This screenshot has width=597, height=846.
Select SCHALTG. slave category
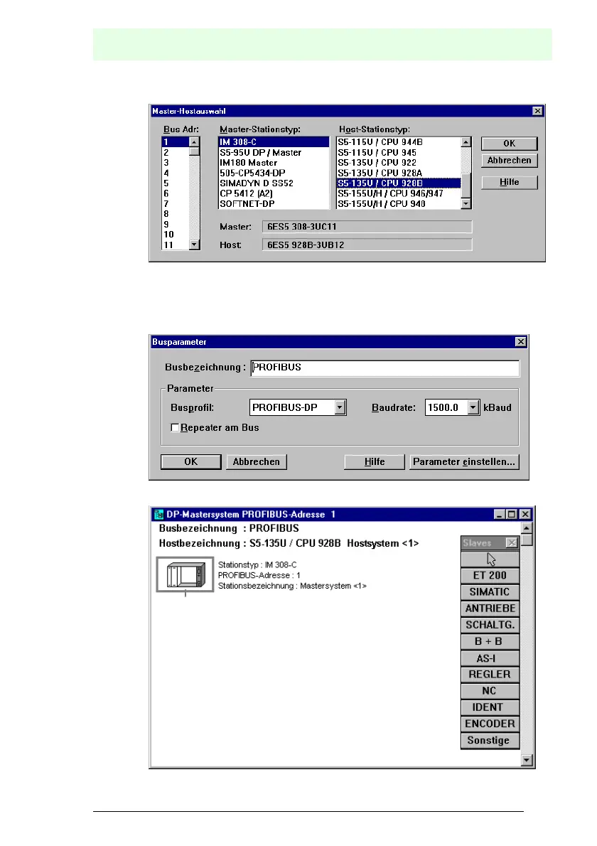click(490, 625)
